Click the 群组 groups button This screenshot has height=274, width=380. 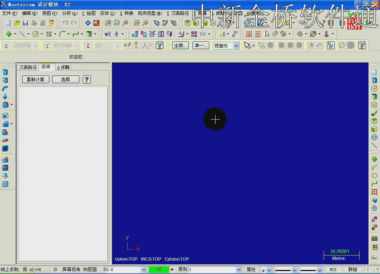(x=353, y=270)
